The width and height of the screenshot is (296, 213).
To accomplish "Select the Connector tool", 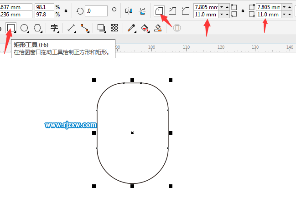I will tap(84, 28).
